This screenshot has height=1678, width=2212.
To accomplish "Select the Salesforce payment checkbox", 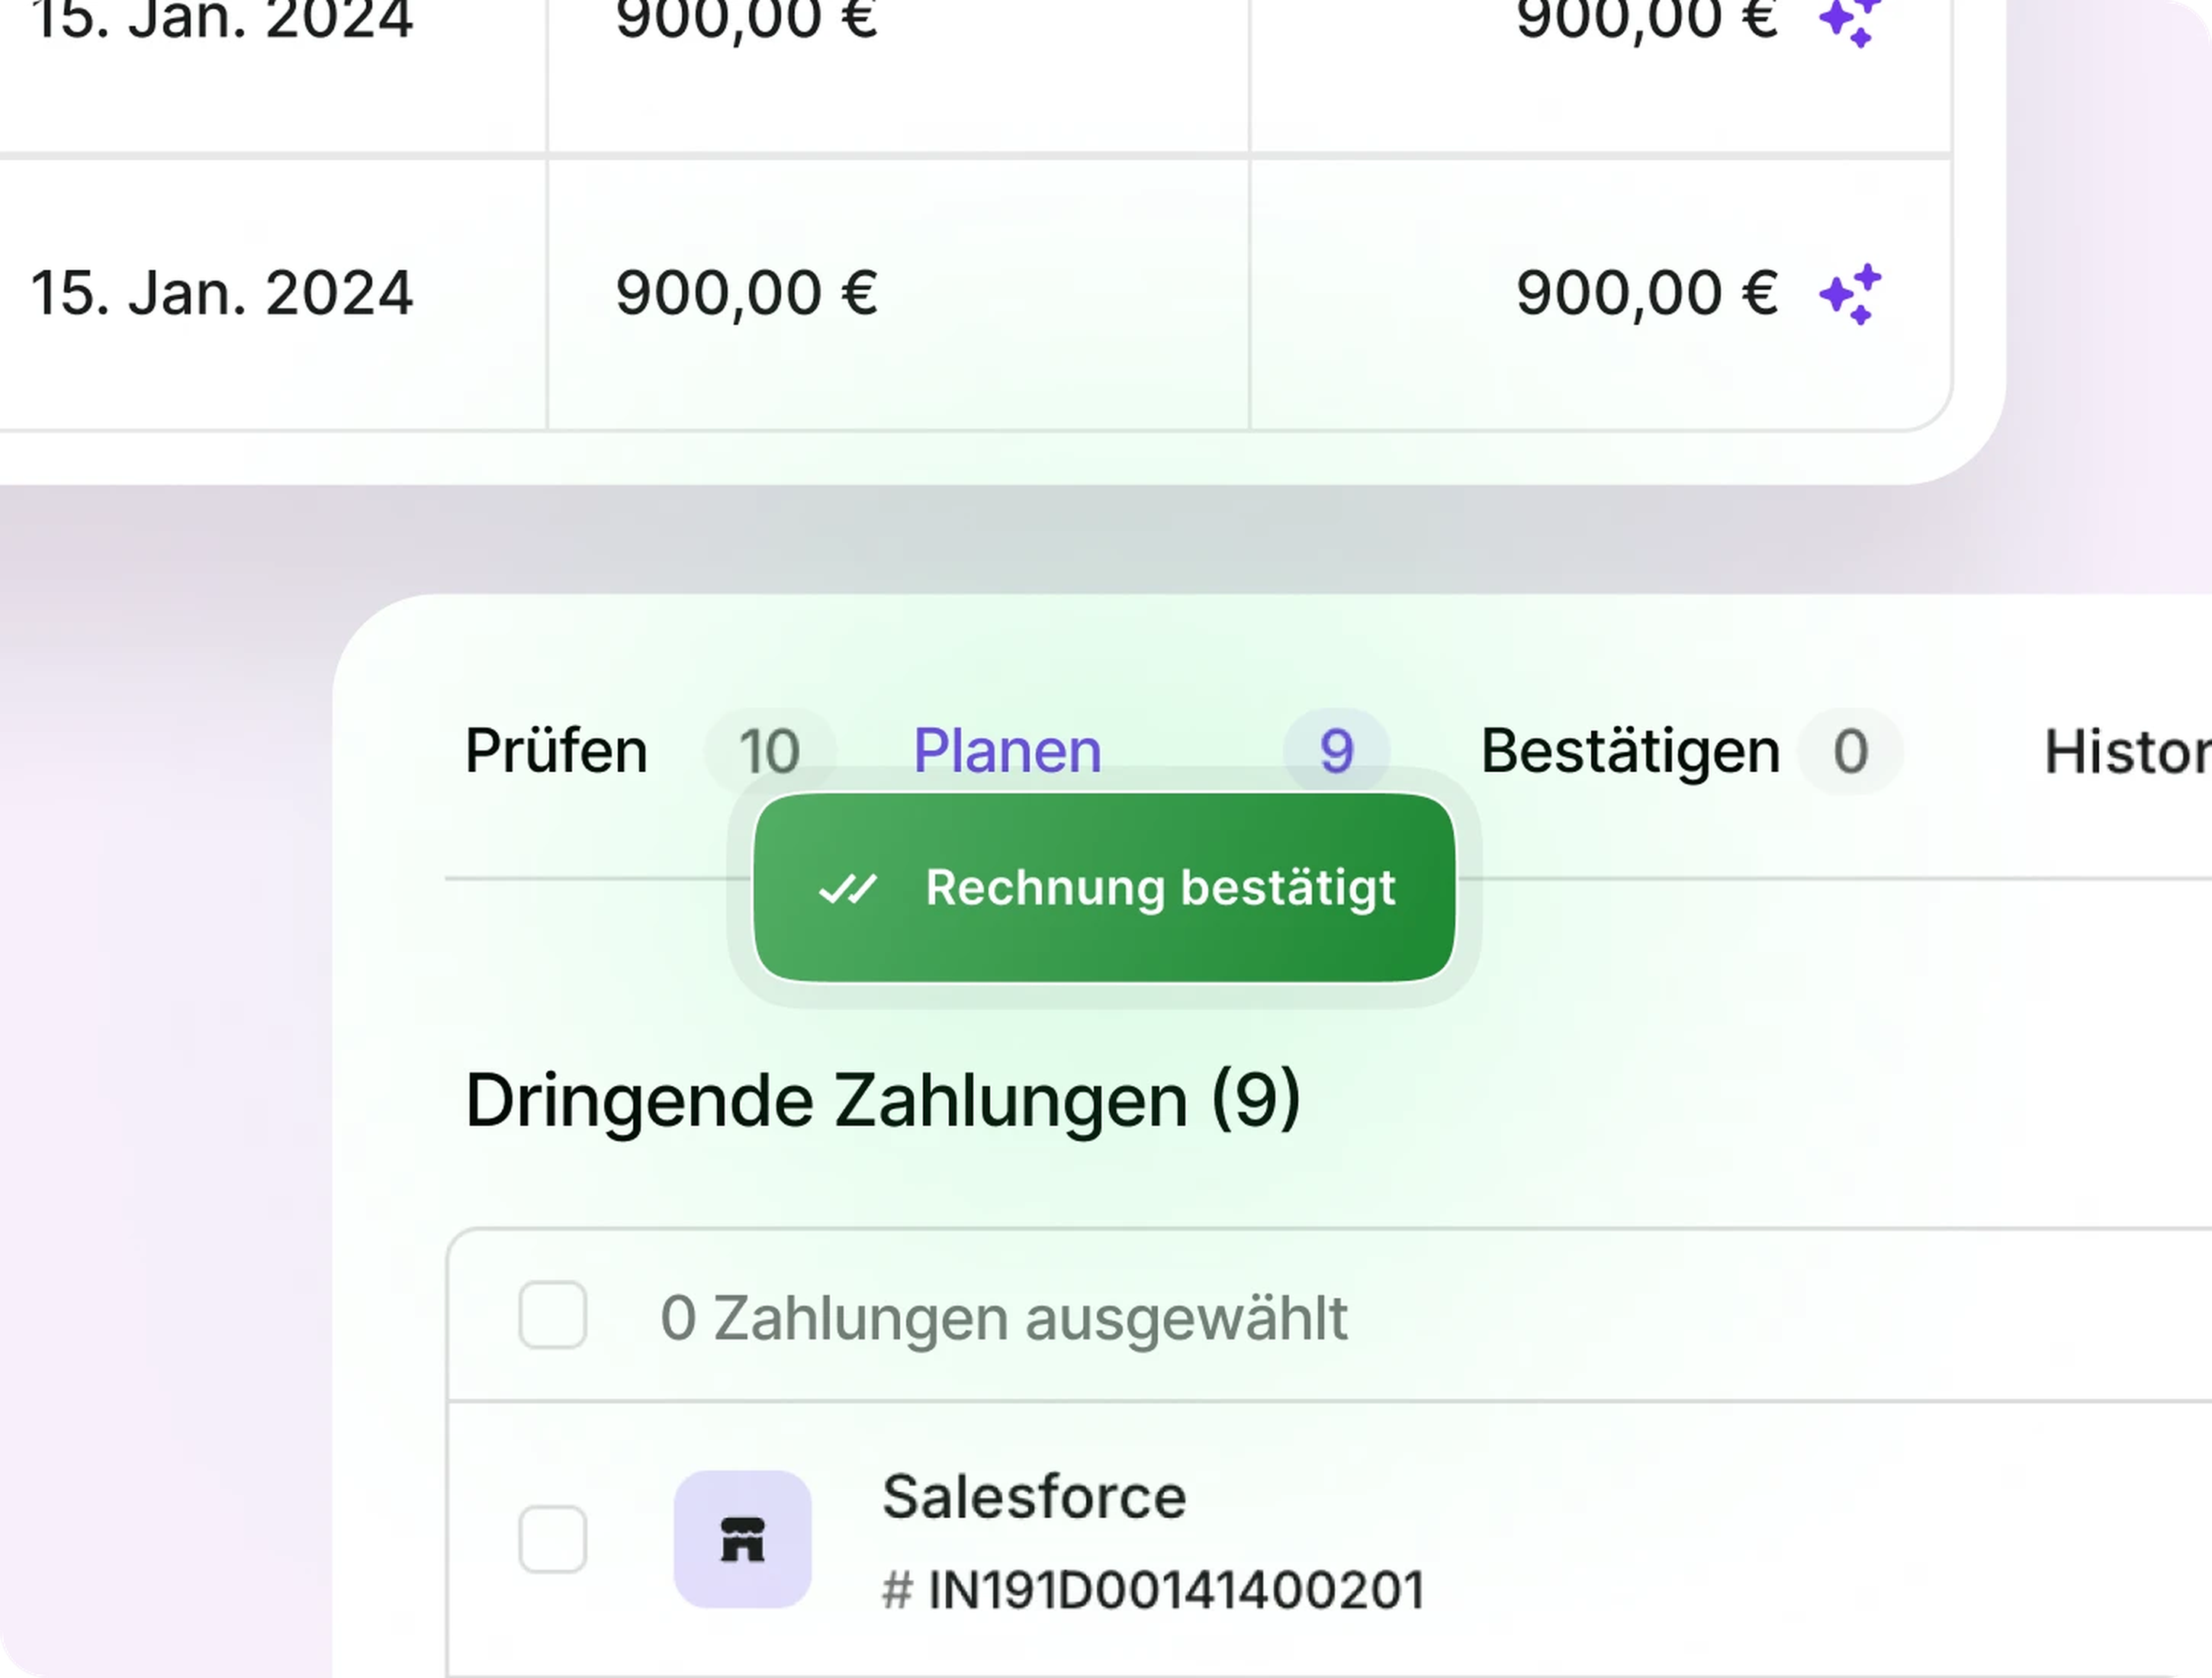I will (553, 1539).
